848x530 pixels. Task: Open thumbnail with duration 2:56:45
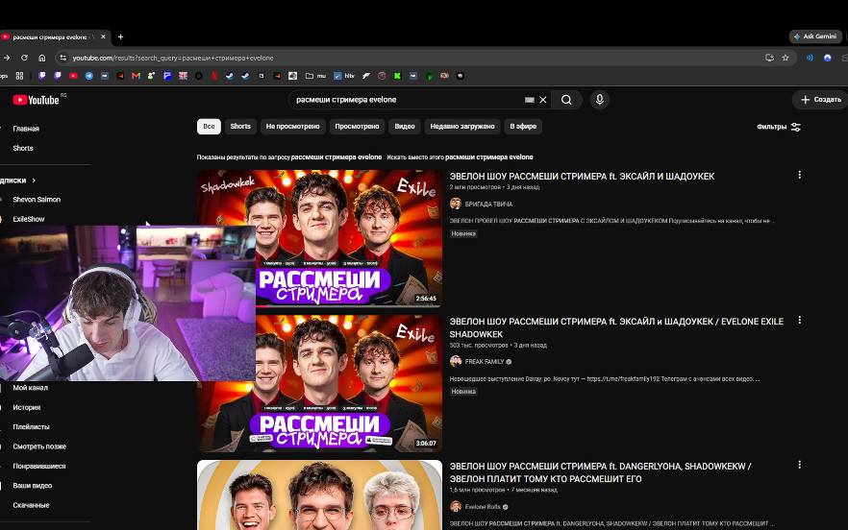(319, 239)
